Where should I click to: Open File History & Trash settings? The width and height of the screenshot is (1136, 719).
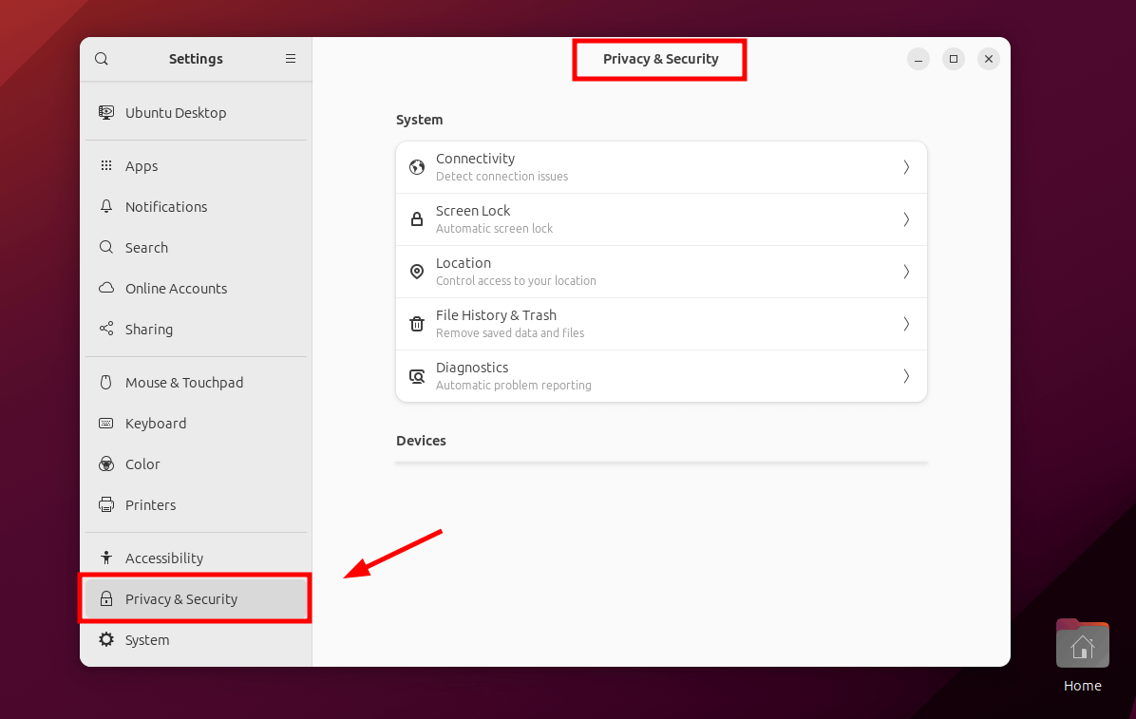click(x=660, y=324)
